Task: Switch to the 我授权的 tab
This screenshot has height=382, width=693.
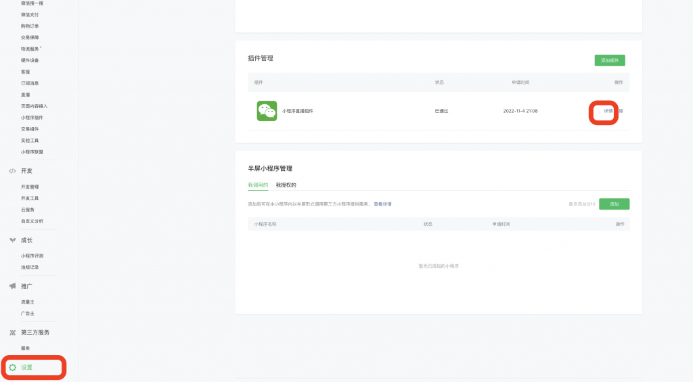Action: tap(286, 185)
